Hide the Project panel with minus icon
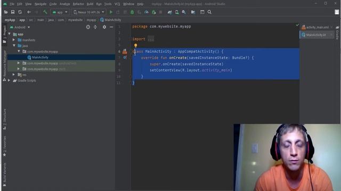Viewport: 341px width, 191px height. point(111,27)
